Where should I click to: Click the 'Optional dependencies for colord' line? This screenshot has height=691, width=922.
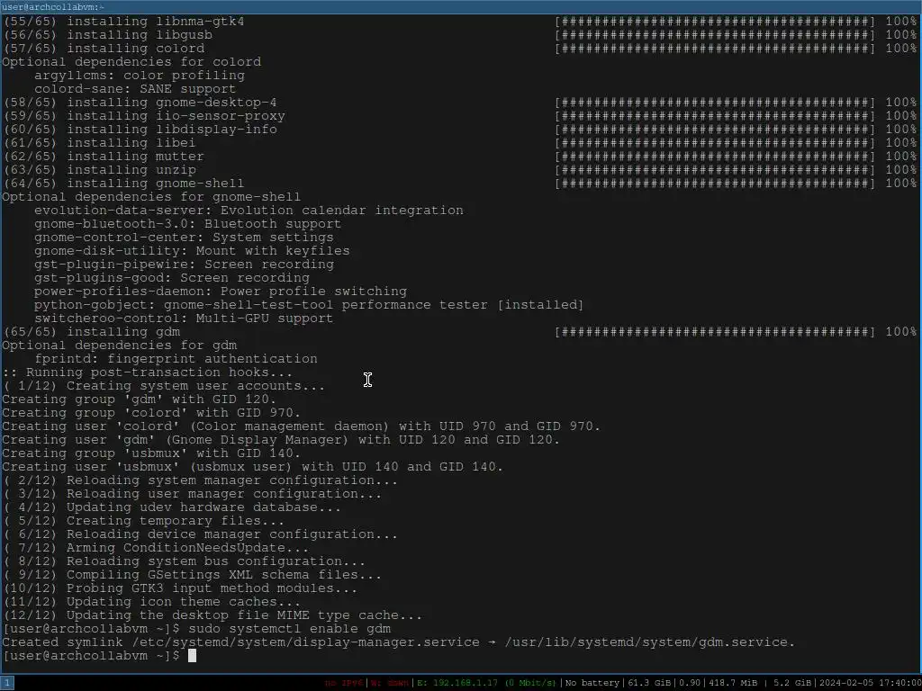tap(131, 62)
